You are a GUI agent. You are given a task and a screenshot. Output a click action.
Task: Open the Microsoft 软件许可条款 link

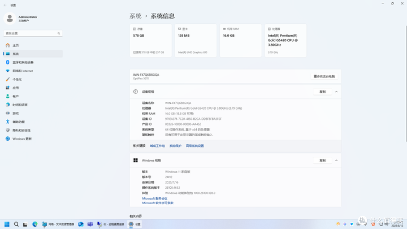coord(158,203)
